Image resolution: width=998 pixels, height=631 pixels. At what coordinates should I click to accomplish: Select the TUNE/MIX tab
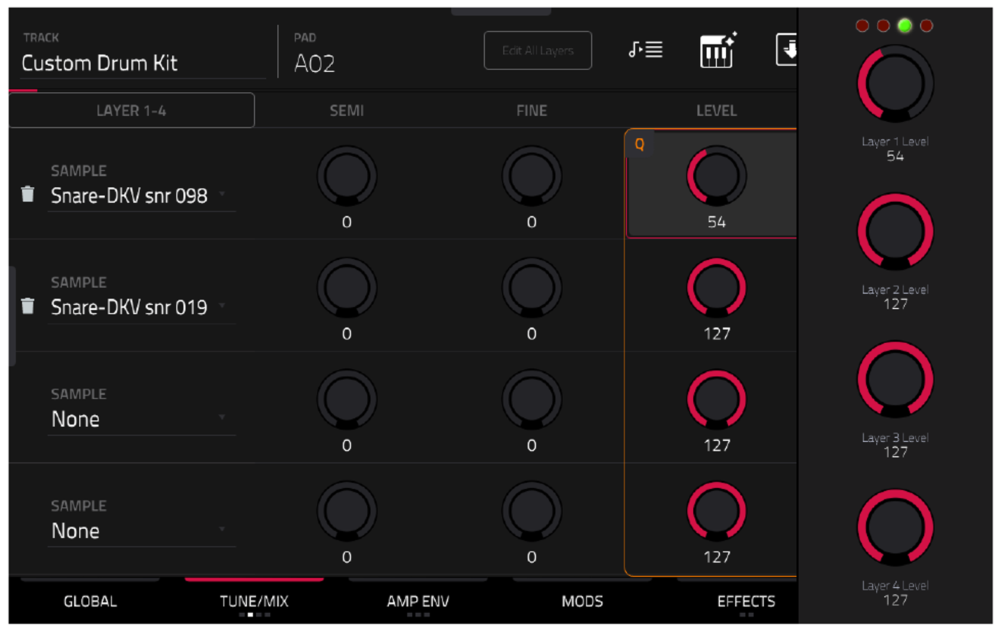[254, 601]
